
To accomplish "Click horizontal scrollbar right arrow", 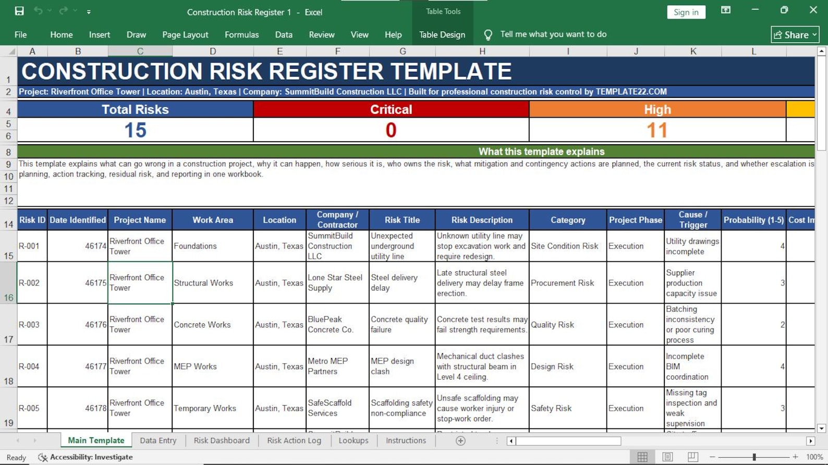I will [810, 441].
